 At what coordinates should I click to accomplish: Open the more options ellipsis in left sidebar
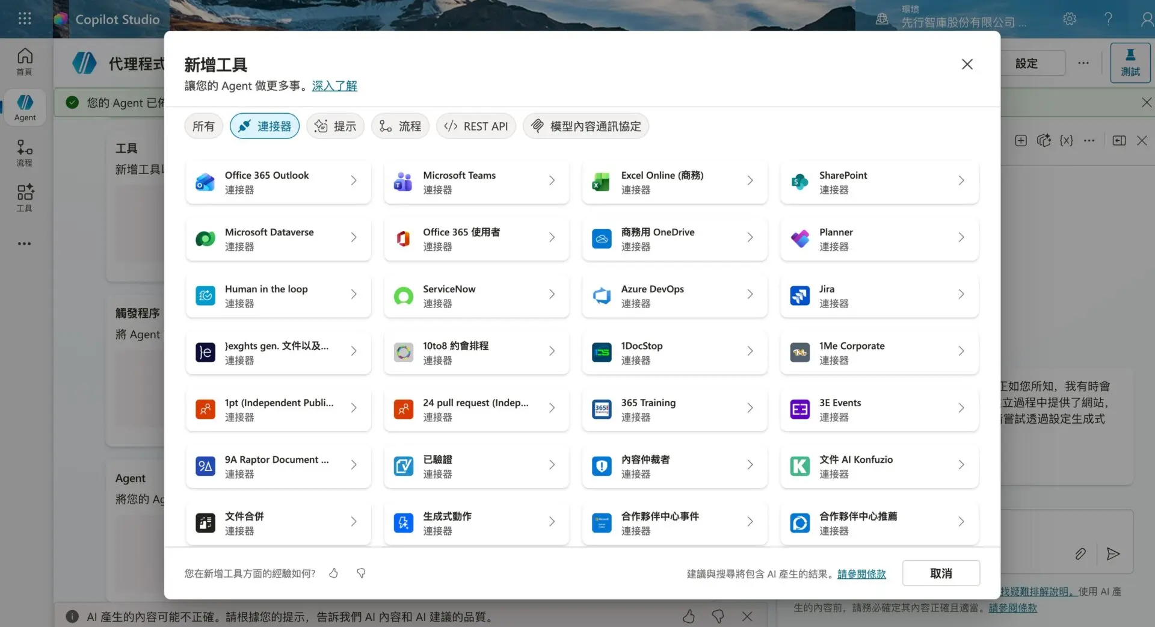pyautogui.click(x=25, y=244)
